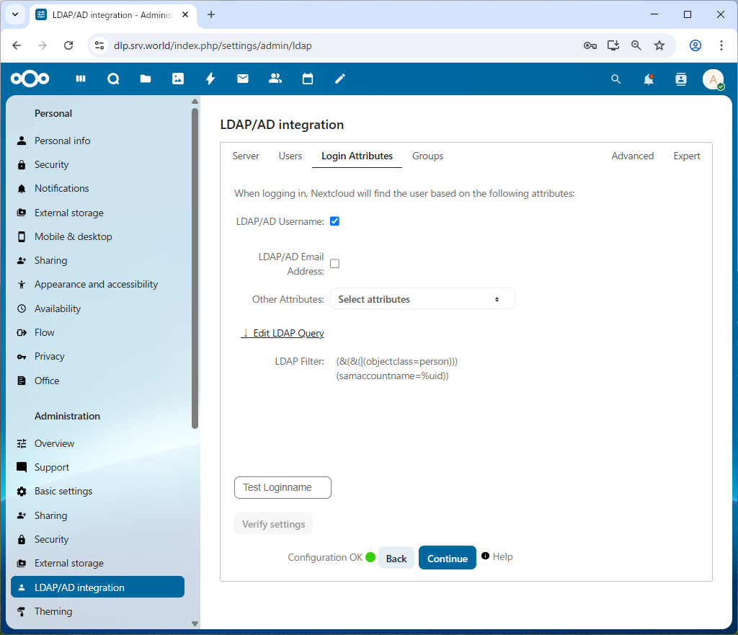Expand the Select attributes dropdown
738x635 pixels.
coord(422,299)
